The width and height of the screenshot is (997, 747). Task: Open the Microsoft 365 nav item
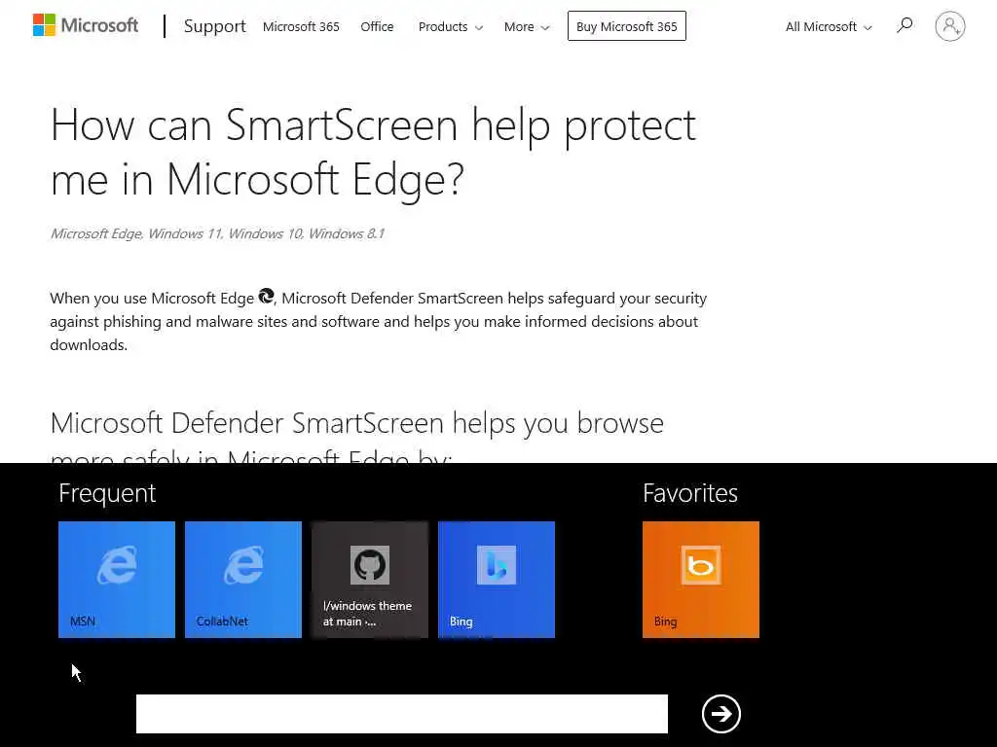[301, 26]
